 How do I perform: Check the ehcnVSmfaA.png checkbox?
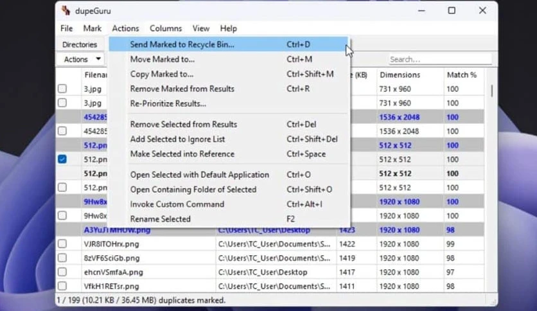(x=62, y=272)
